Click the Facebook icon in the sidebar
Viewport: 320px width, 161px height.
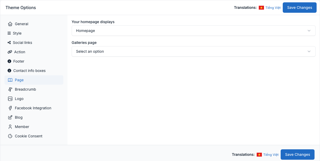(10, 108)
